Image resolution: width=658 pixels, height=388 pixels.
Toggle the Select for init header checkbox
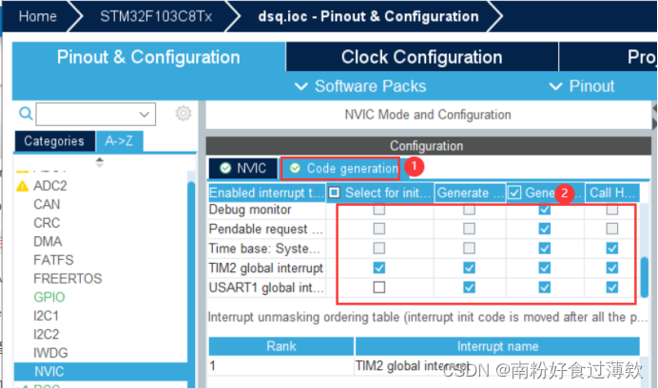pos(334,193)
